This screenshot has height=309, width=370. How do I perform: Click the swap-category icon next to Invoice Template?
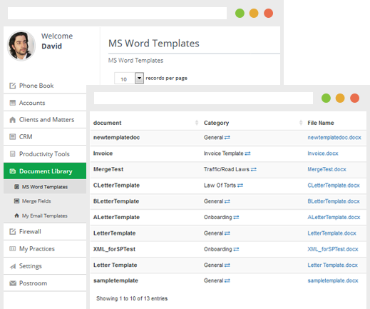[x=247, y=153]
